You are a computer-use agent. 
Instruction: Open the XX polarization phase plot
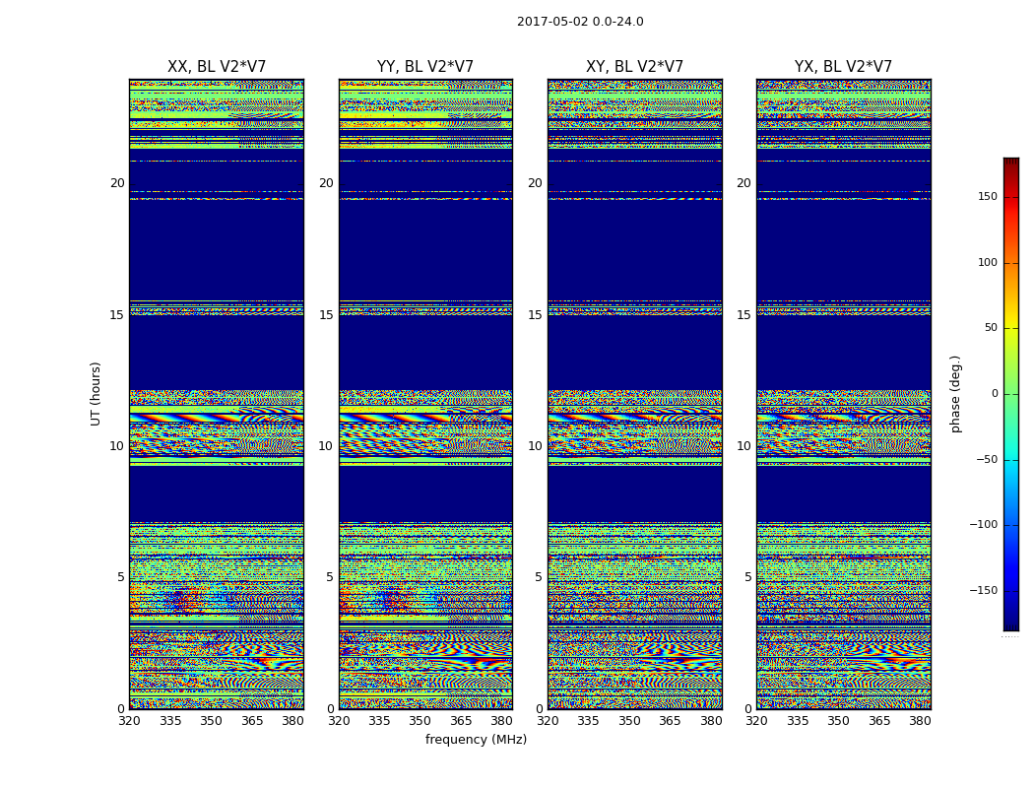(217, 394)
